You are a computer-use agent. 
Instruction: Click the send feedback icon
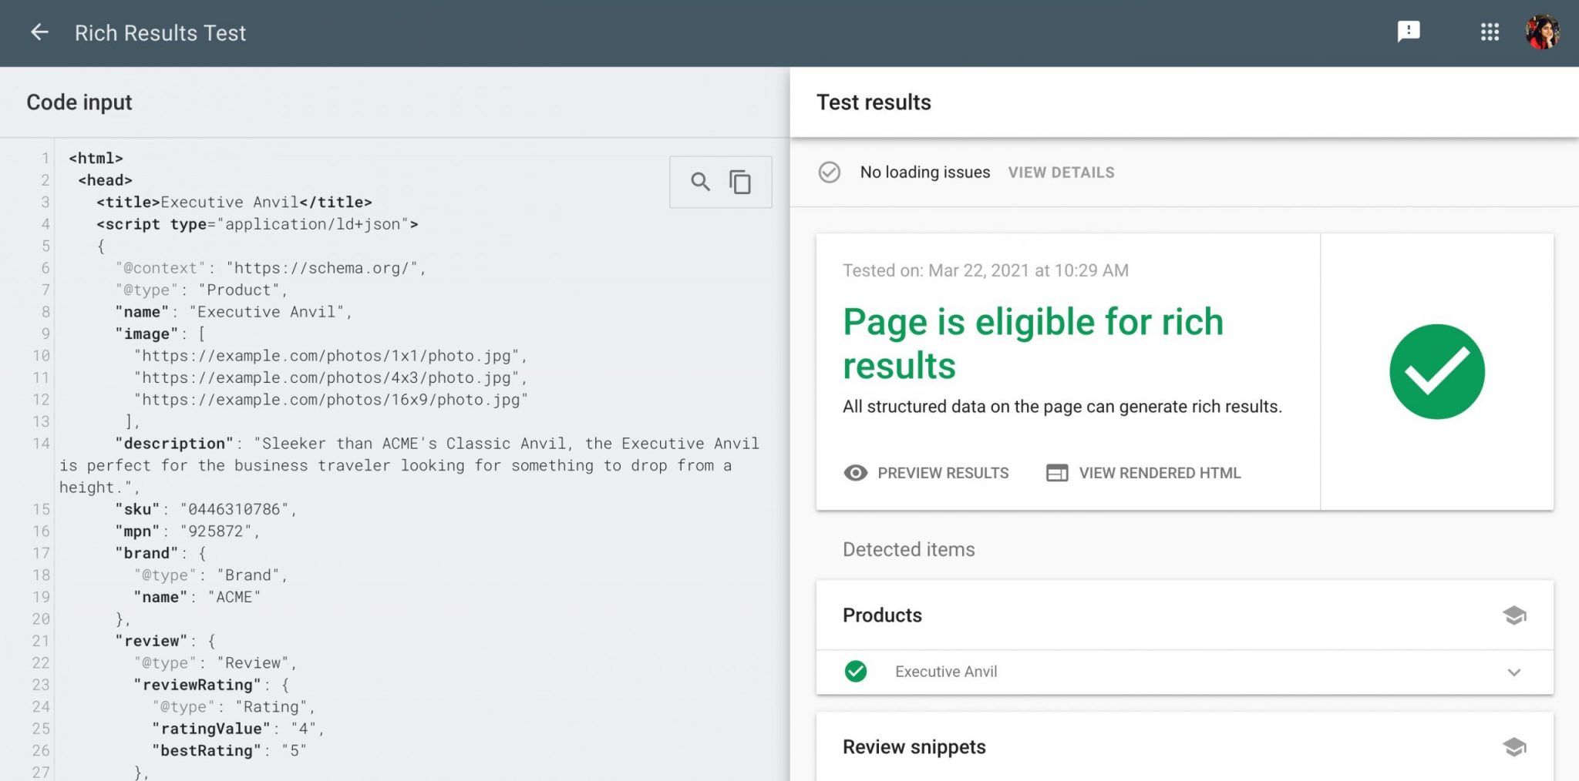1409,32
